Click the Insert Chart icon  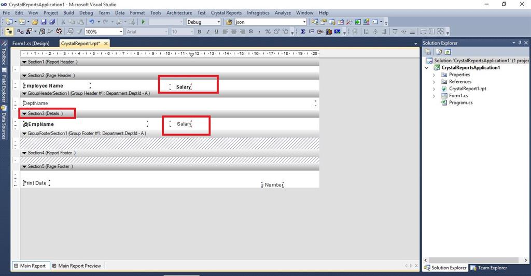(x=328, y=32)
